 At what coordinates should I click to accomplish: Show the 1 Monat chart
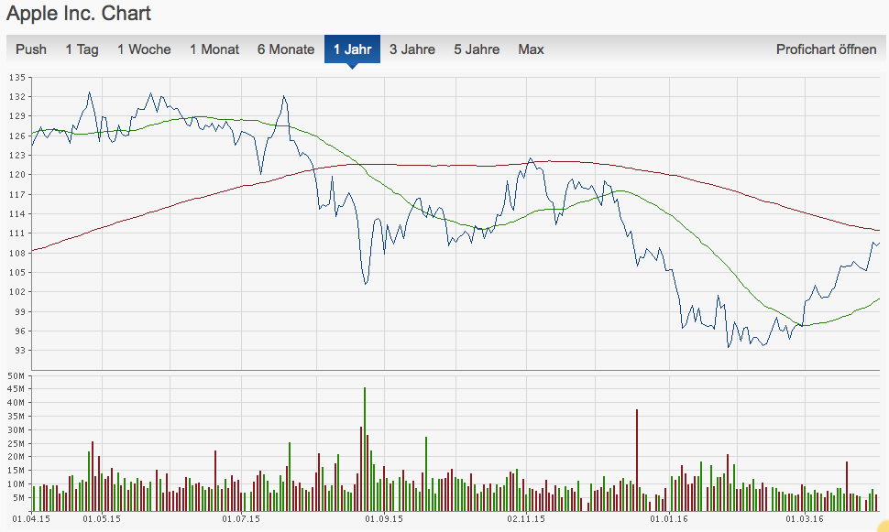(x=214, y=49)
